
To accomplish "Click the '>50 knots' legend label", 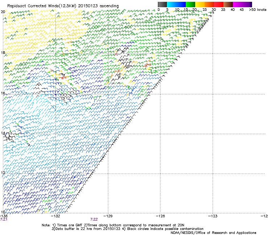I will click(x=257, y=10).
